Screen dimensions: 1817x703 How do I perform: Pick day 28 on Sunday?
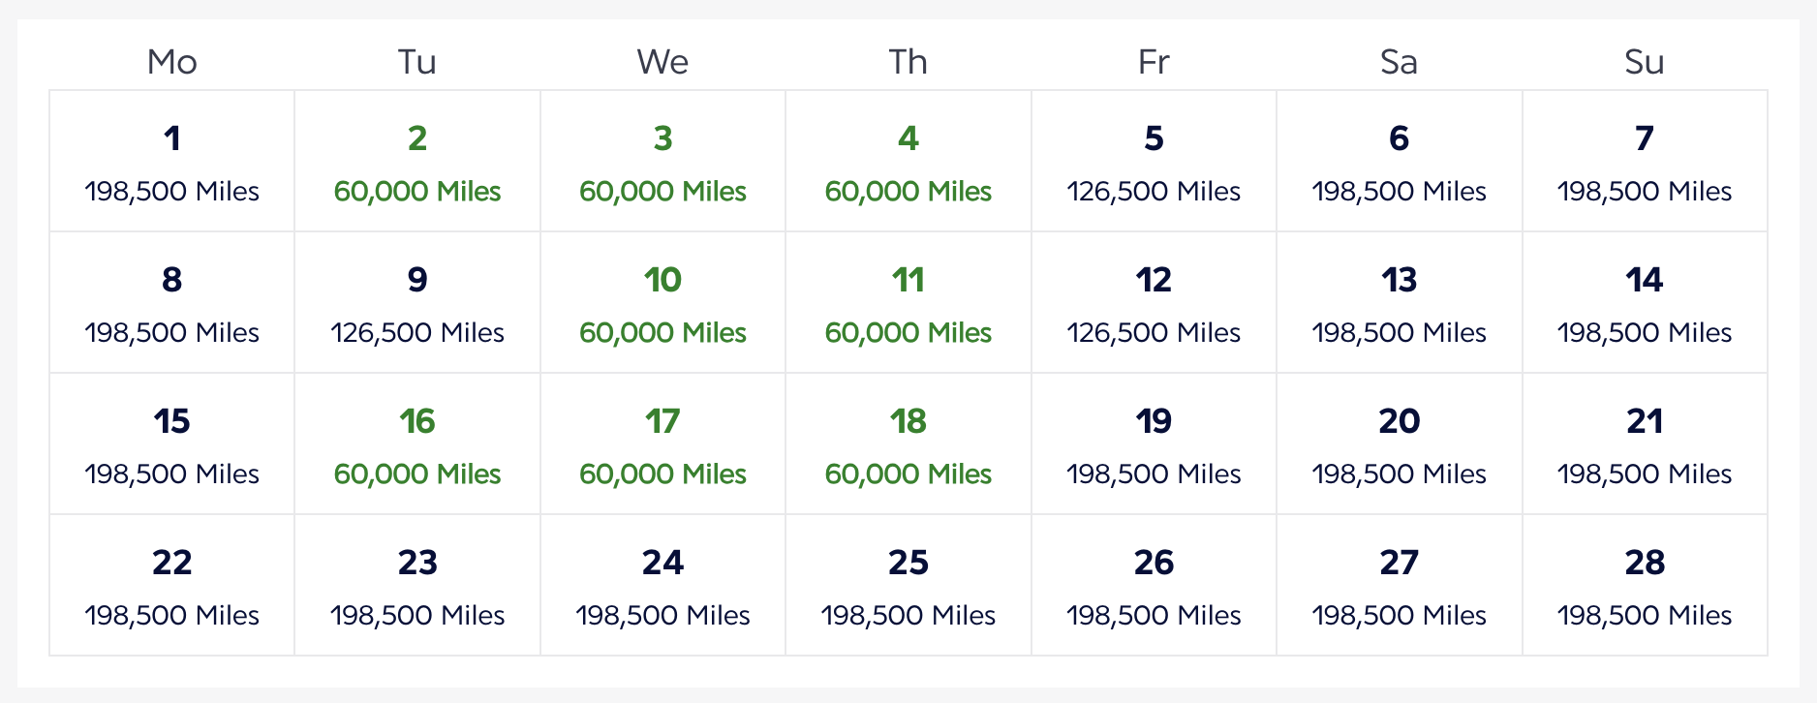(x=1645, y=586)
